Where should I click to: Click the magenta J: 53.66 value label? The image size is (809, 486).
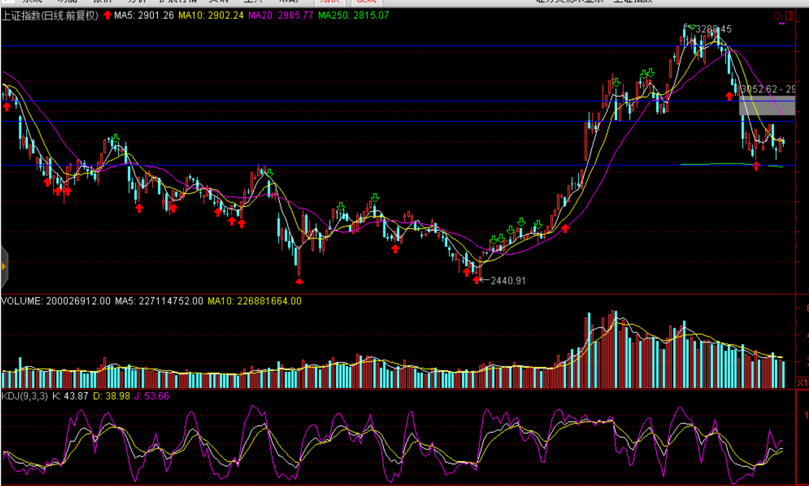pos(152,396)
